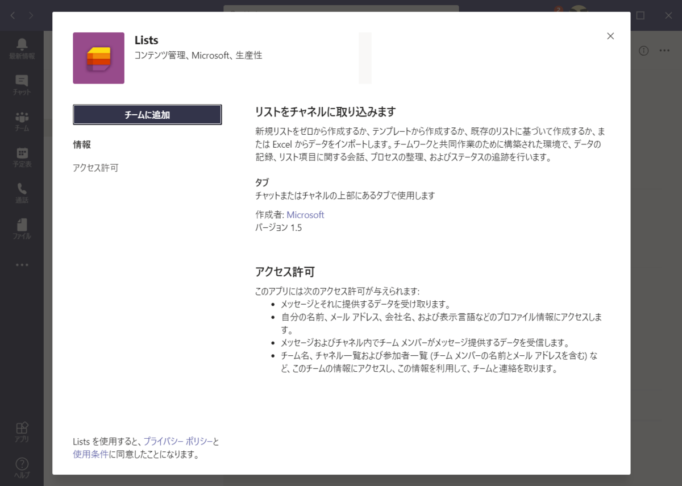Screen dimensions: 682x486
Task: Click the チームに追加 button
Action: click(147, 115)
